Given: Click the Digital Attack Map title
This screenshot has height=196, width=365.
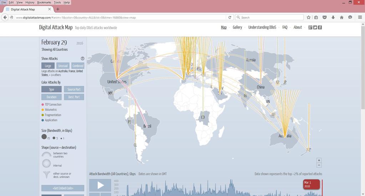Looking at the screenshot, I should pos(56,27).
